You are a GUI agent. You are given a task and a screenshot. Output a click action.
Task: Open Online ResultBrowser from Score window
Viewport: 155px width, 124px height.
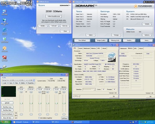point(54,16)
